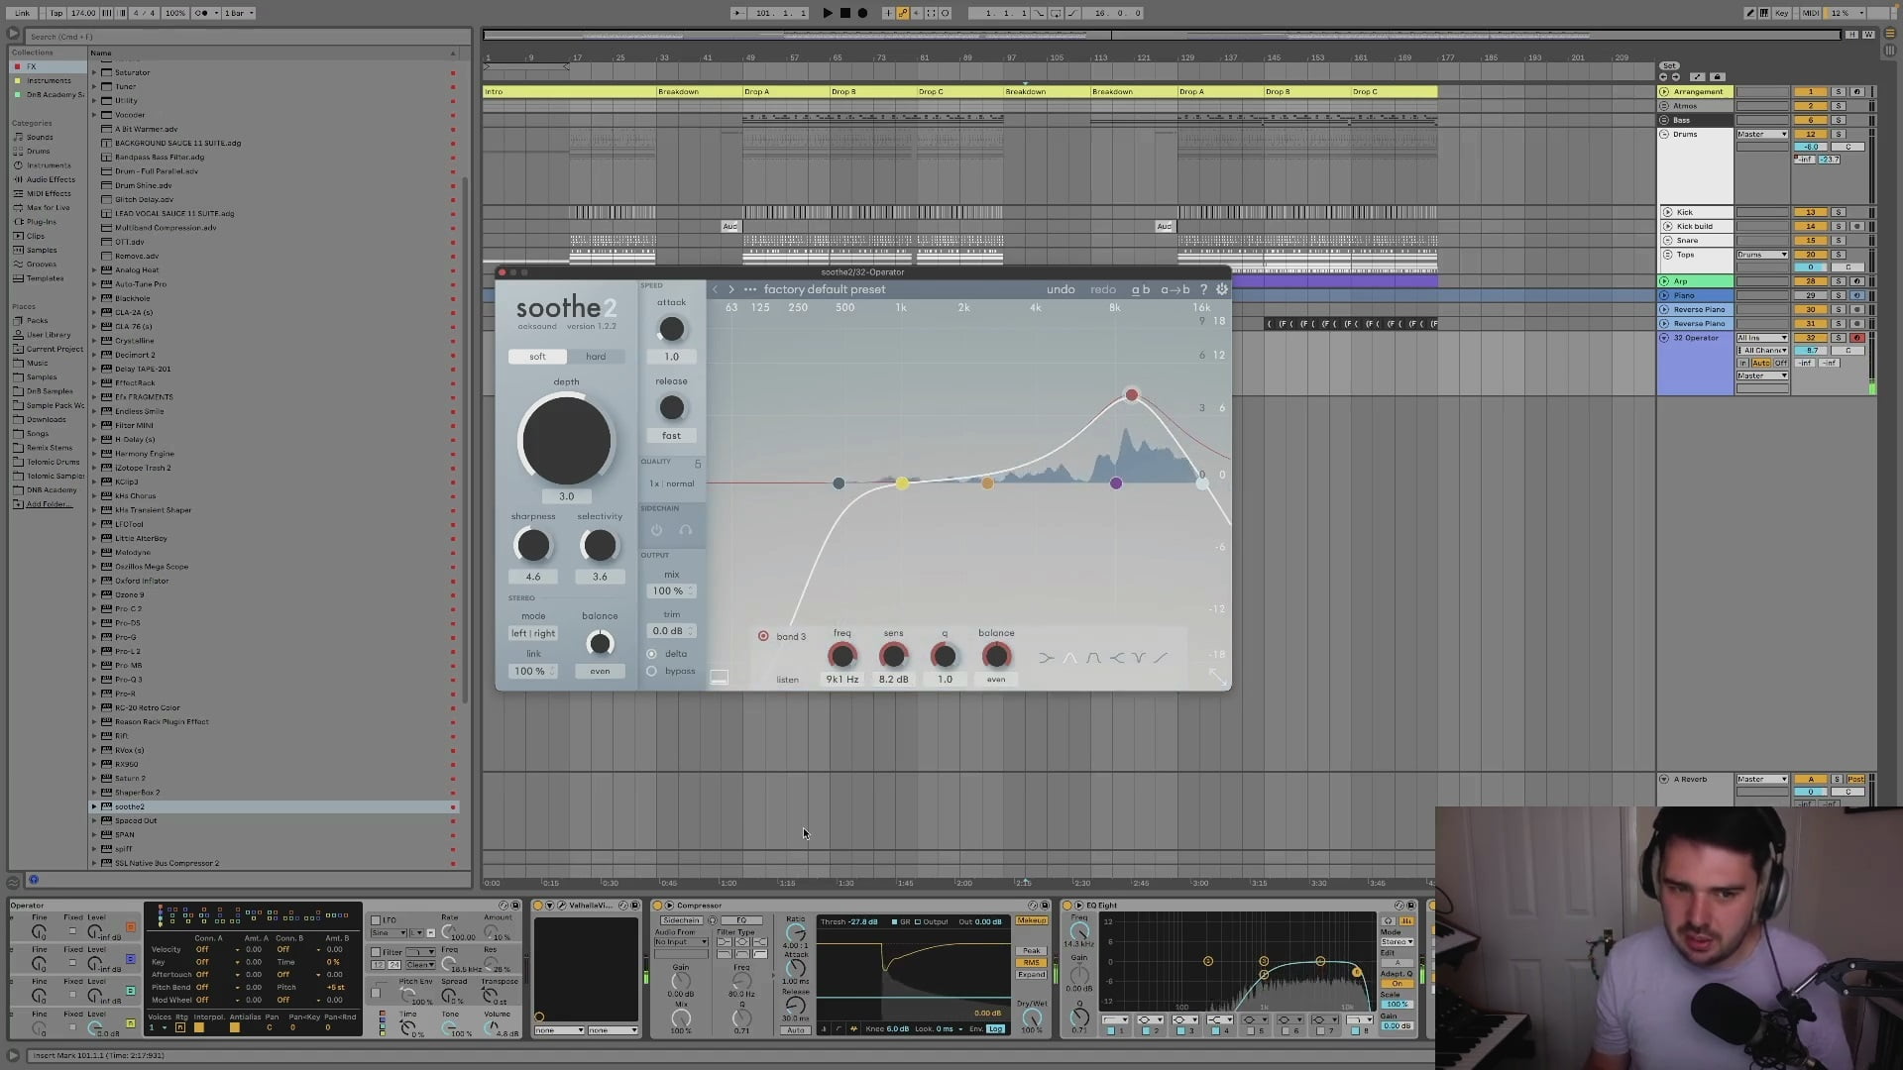Screen dimensions: 1903x1070
Task: Select the Instruments collection
Action: [x=49, y=80]
